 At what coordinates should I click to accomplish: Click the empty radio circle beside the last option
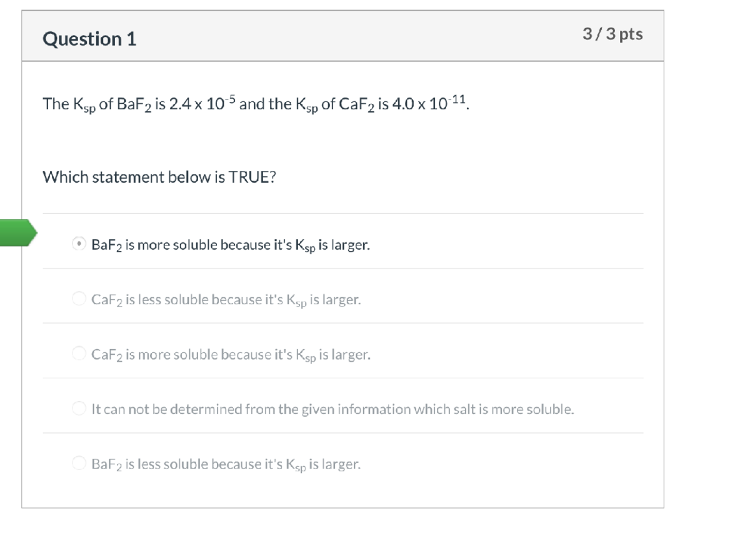(79, 464)
